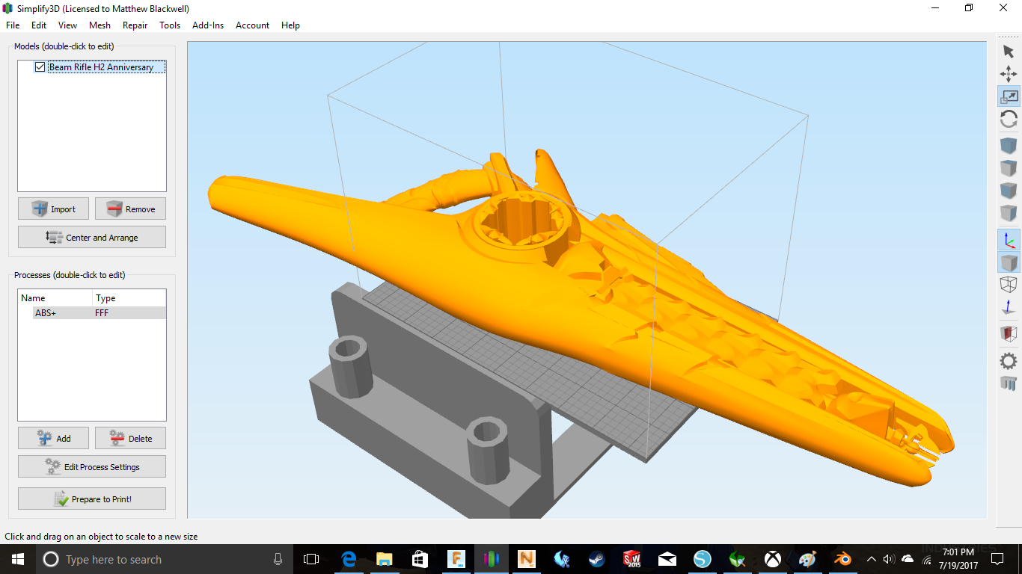Click Prepare to Print!
The height and width of the screenshot is (574, 1022).
(x=92, y=499)
